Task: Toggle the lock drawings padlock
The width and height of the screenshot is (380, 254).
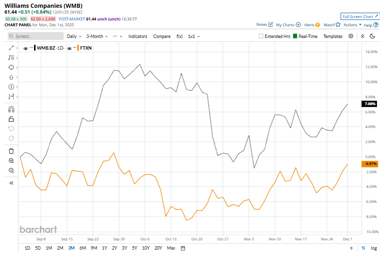Action: point(11,119)
